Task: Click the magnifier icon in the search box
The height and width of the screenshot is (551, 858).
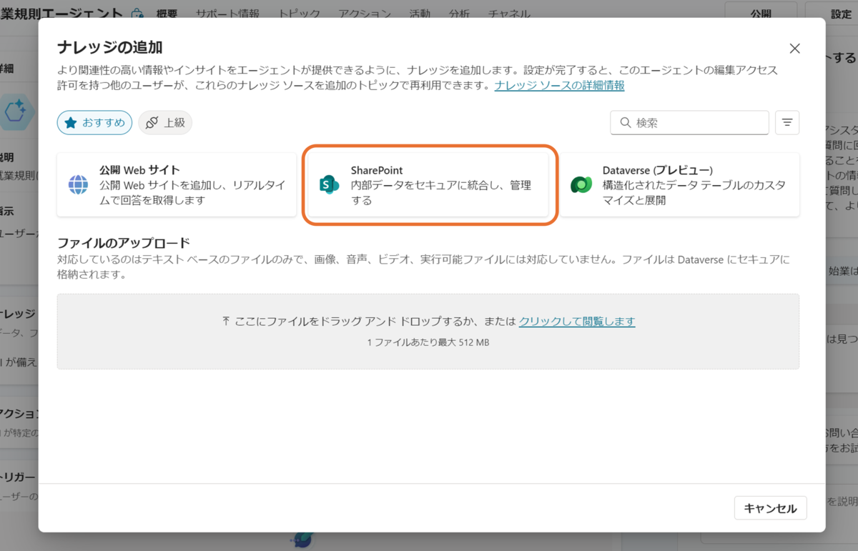Action: [625, 123]
